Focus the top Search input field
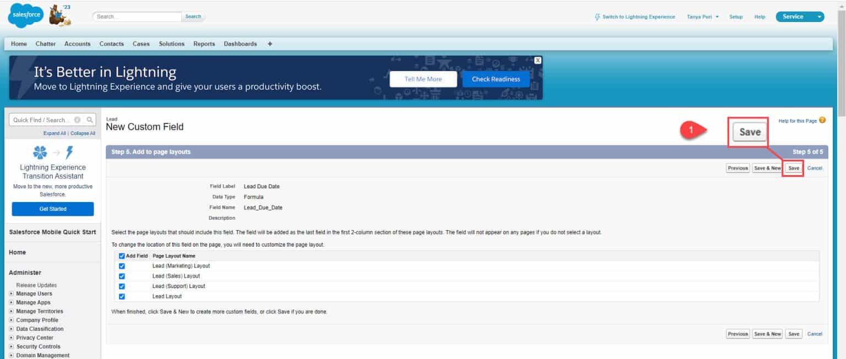Screen dimensions: 846x359 click(137, 17)
